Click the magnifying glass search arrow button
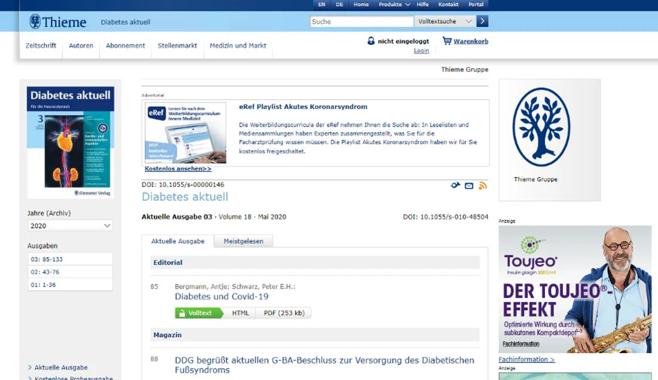The height and width of the screenshot is (380, 658). click(x=482, y=21)
